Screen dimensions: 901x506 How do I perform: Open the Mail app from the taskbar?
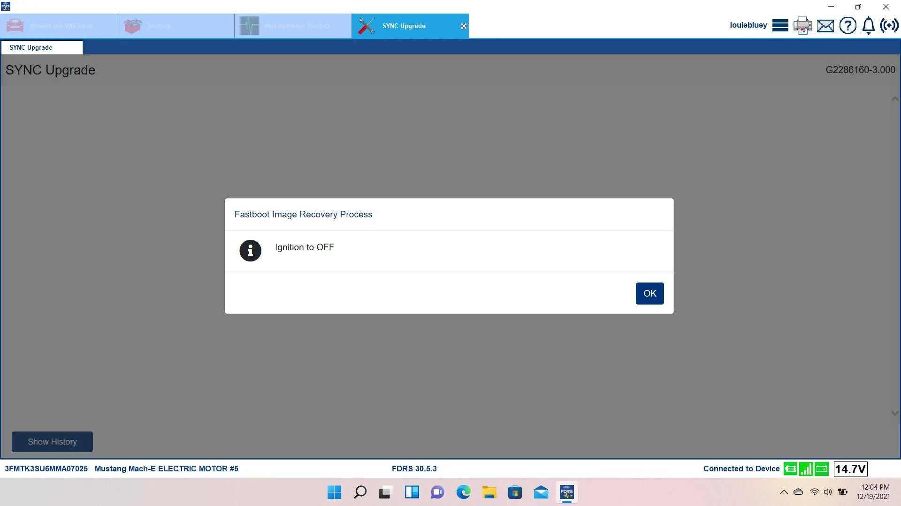[x=541, y=492]
